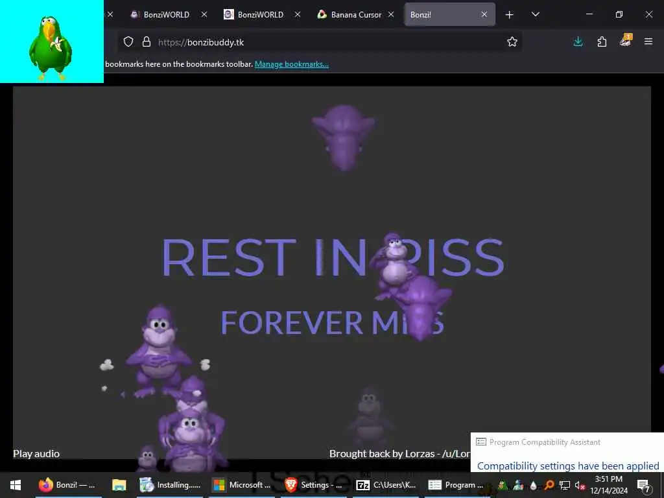Viewport: 664px width, 498px height.
Task: Open the Firefox downloads panel
Action: 578,41
